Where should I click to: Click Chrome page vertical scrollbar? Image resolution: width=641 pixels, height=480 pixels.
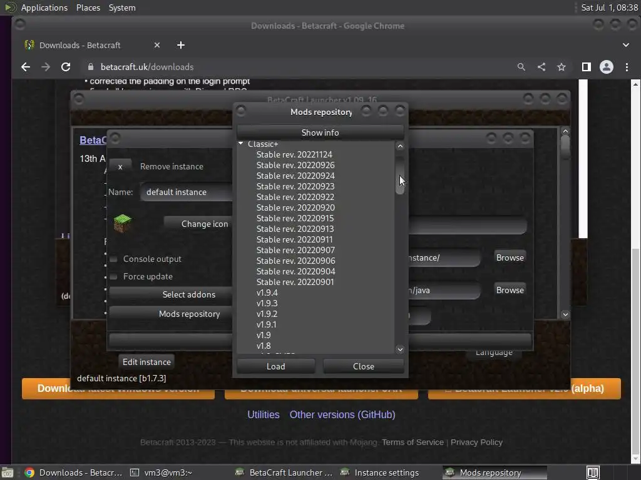pos(636,351)
